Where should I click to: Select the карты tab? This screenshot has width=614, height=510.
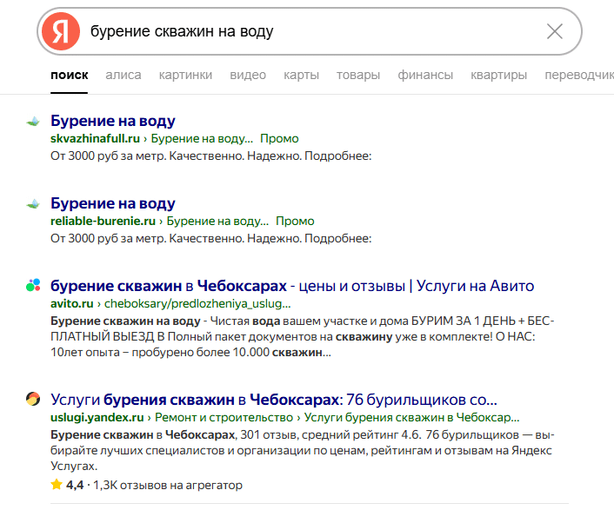coord(301,76)
